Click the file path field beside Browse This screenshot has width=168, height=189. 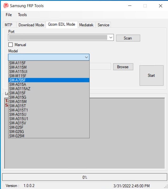(x=100, y=66)
